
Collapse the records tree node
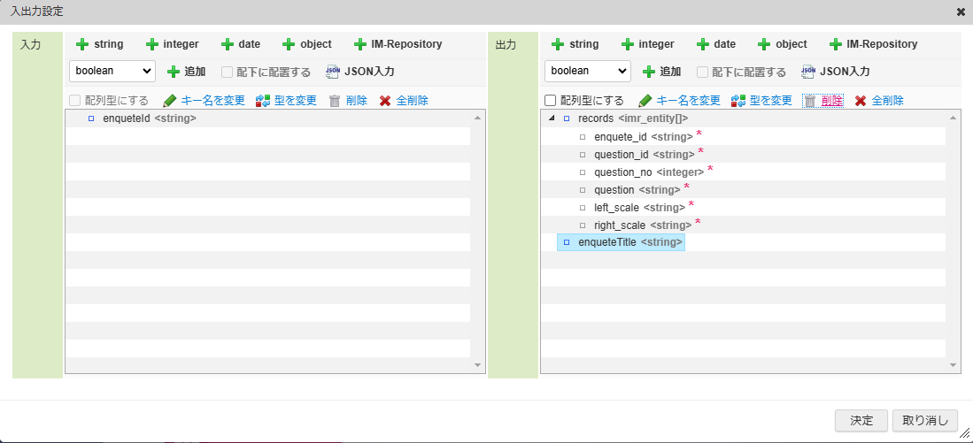pyautogui.click(x=552, y=118)
